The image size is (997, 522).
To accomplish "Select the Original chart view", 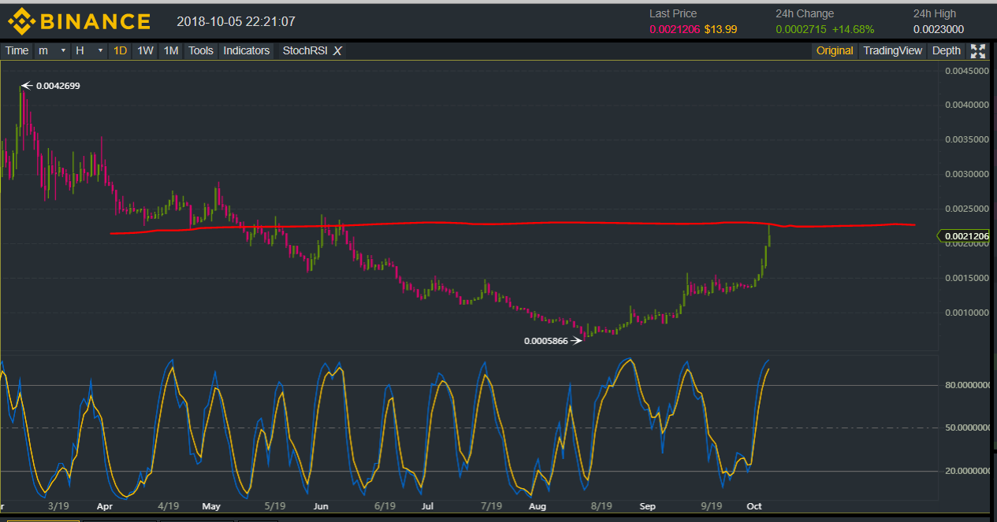I will [x=835, y=51].
